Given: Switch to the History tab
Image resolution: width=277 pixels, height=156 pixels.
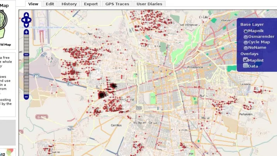Looking at the screenshot, I should (x=69, y=3).
